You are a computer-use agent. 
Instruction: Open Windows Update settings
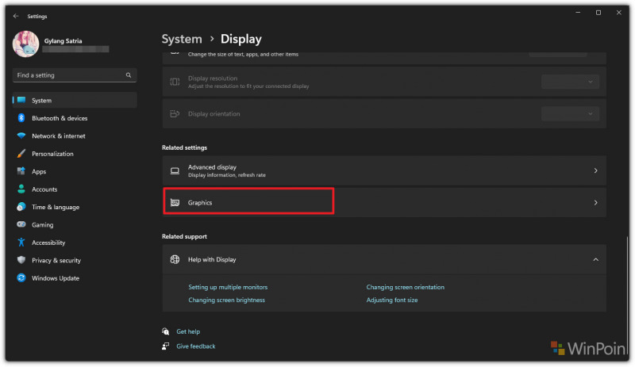point(75,278)
